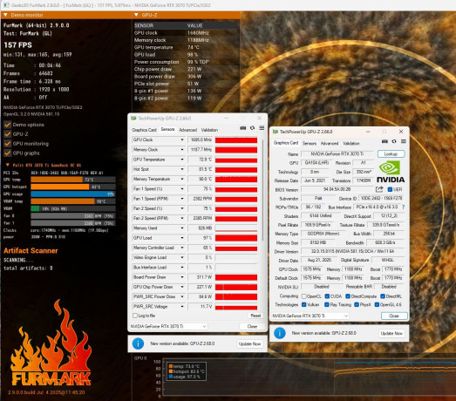456x401 pixels.
Task: Click blue info icon in Sensors window update banner
Action: [138, 343]
